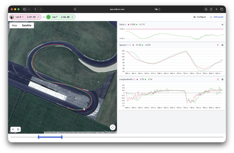The image size is (234, 153).
Task: Remove Lap 7 from comparison
Action: tap(72, 17)
